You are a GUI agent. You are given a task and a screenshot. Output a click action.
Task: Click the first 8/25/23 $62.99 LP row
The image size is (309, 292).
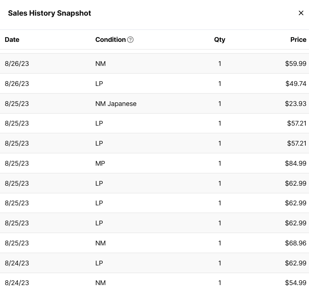154,183
